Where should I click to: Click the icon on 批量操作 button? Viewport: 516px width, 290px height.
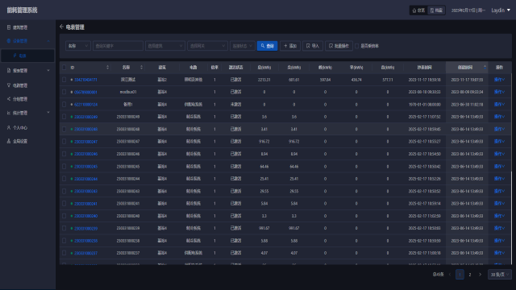pos(331,46)
